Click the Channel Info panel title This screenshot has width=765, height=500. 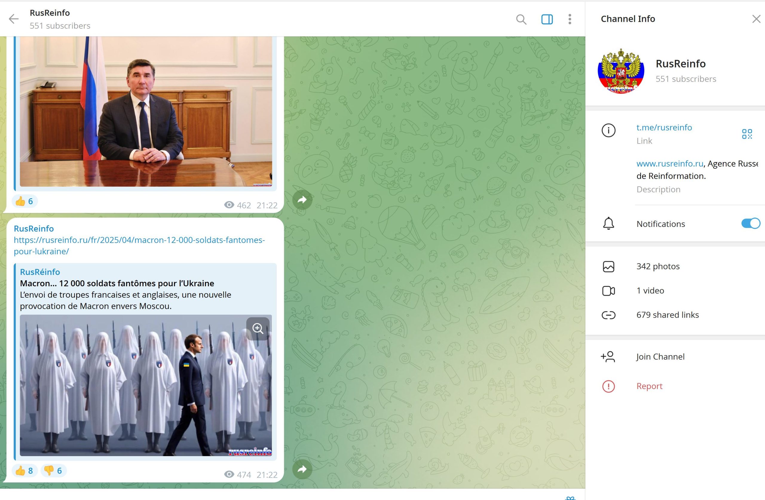click(628, 19)
